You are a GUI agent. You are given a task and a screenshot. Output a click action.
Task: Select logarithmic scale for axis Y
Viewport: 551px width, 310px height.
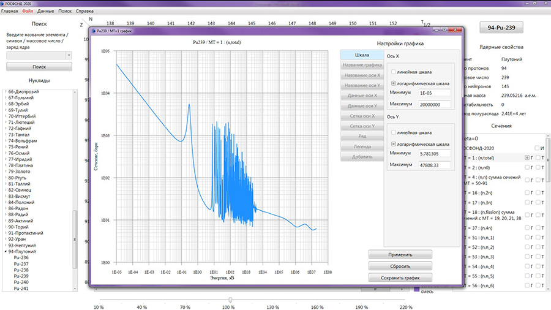[x=393, y=143]
